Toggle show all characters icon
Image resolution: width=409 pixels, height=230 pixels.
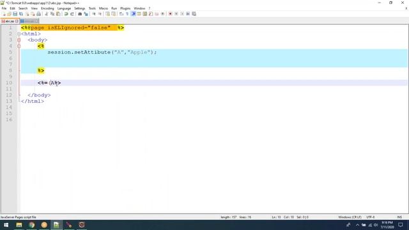pyautogui.click(x=127, y=14)
